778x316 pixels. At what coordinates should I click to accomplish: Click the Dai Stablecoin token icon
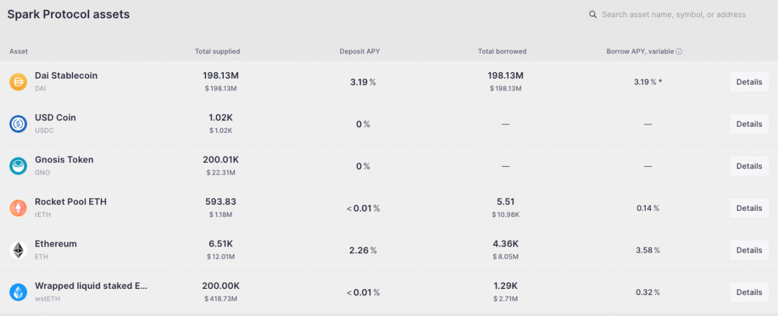[18, 82]
